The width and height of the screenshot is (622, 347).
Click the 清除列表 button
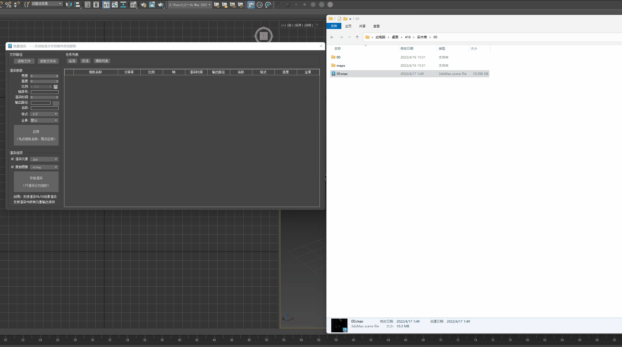(102, 61)
